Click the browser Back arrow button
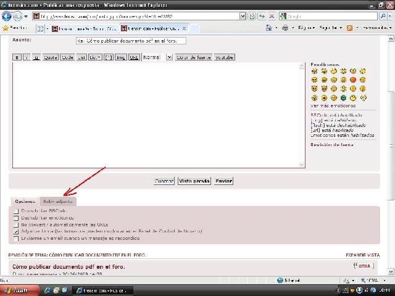Image resolution: width=395 pixels, height=296 pixels. coord(7,16)
